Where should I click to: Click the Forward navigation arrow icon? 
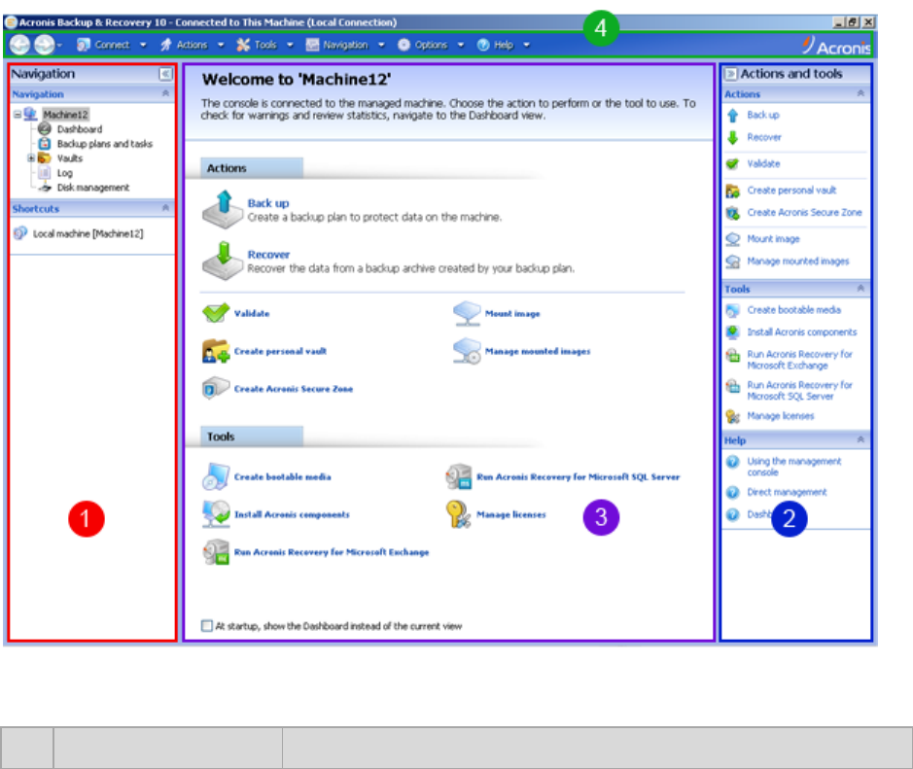[x=44, y=45]
